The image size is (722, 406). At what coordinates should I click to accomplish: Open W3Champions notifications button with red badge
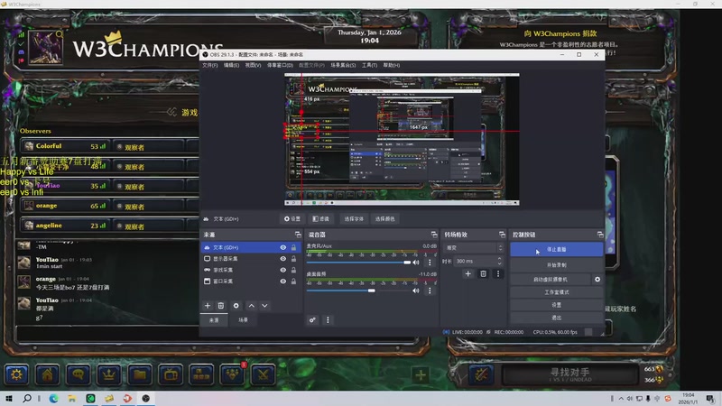tap(233, 374)
